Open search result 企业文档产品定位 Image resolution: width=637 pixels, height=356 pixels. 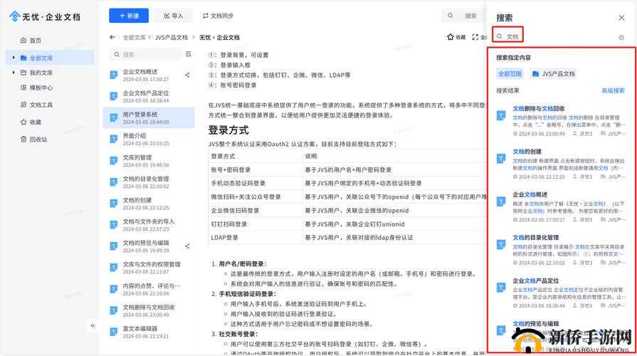pyautogui.click(x=536, y=281)
